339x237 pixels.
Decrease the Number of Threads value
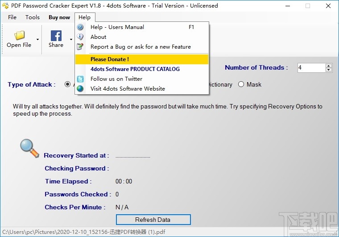(x=329, y=70)
